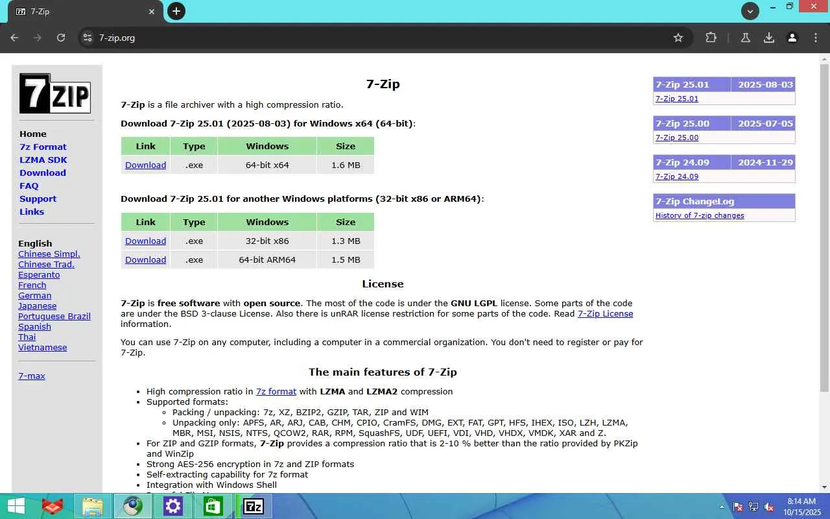This screenshot has height=519, width=830.
Task: Switch language to Portuguese Brazil
Action: pyautogui.click(x=54, y=316)
